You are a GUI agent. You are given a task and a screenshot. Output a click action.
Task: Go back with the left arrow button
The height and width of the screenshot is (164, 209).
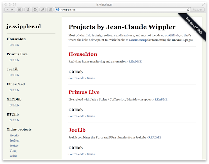(7, 10)
